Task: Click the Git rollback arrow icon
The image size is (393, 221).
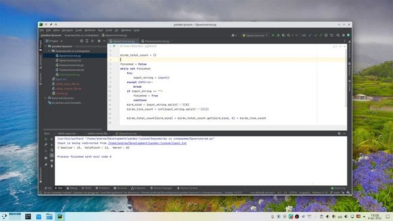Action: [x=332, y=36]
